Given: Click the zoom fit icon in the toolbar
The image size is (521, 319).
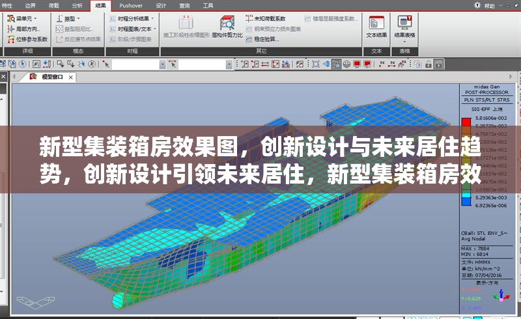Looking at the screenshot, I should click(315, 64).
